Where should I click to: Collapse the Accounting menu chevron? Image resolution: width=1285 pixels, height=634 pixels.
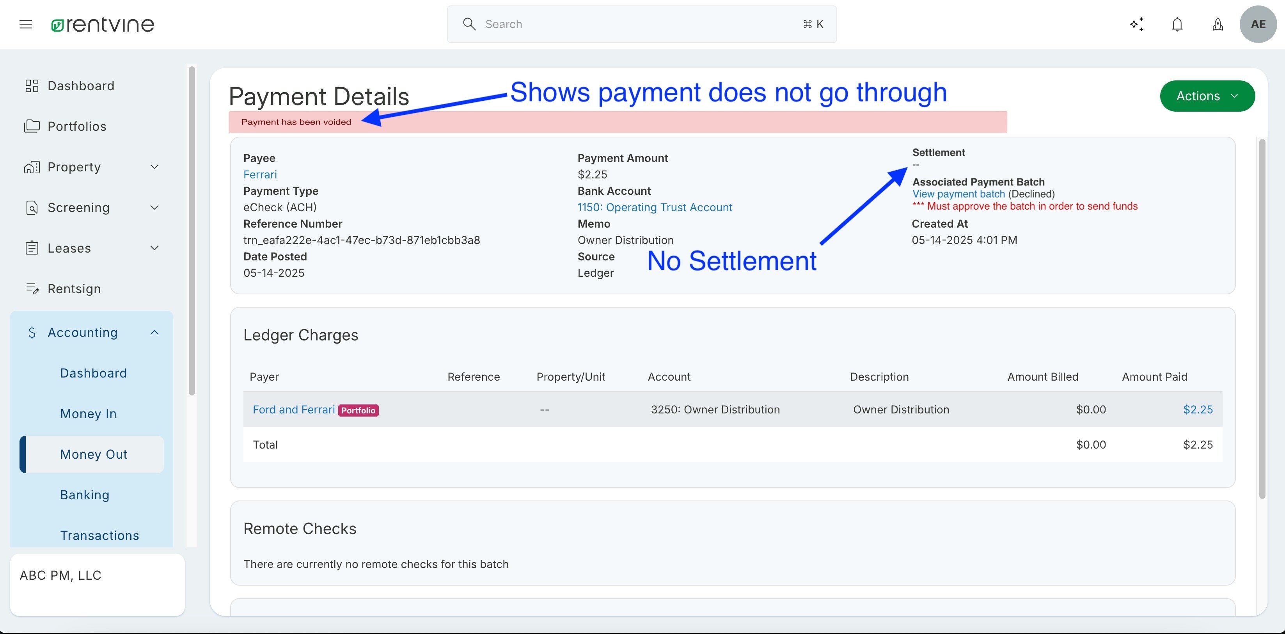pos(154,333)
